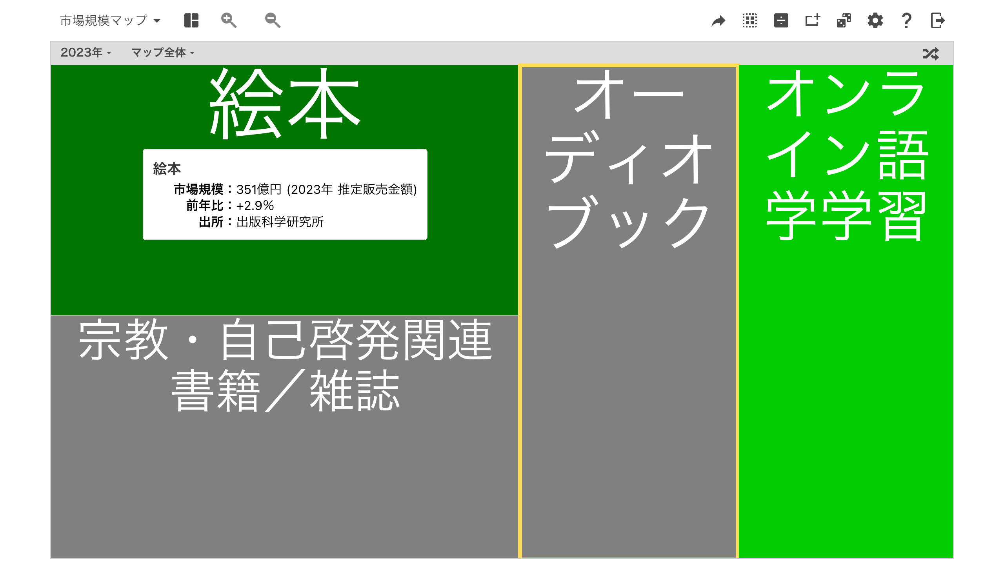Click the calculator-style divide icon
This screenshot has height=565, width=1004.
tap(781, 20)
